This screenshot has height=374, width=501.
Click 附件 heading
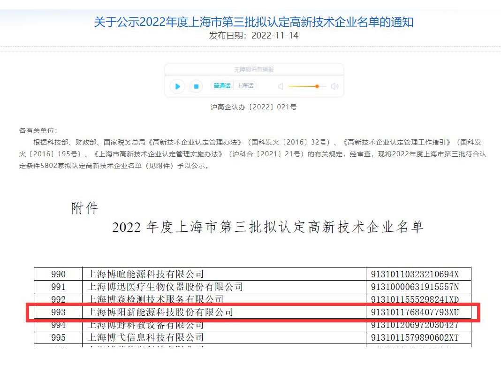[x=84, y=208]
